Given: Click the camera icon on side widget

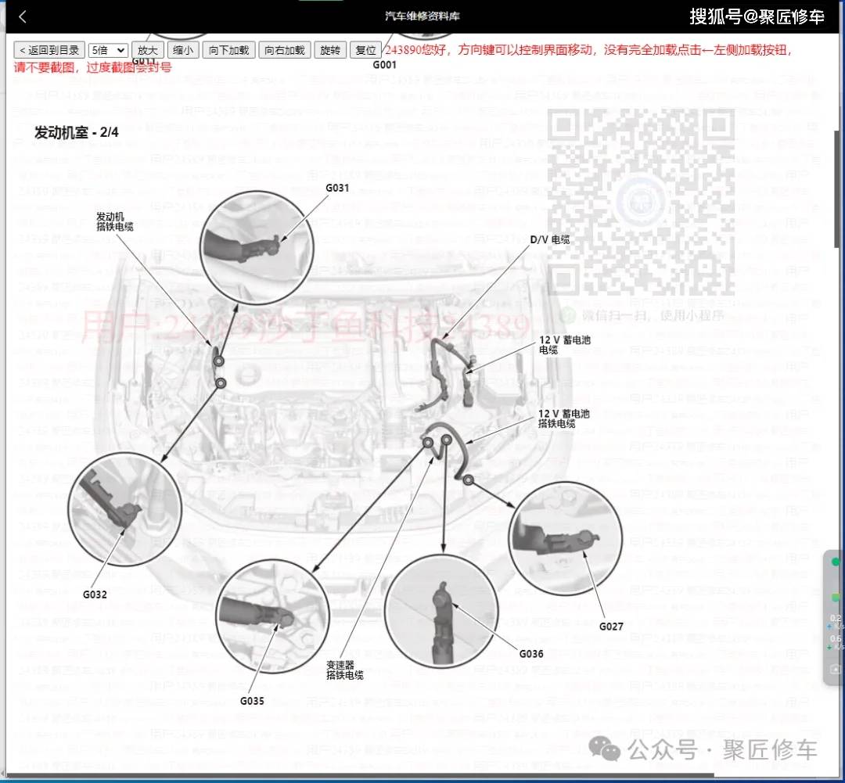Looking at the screenshot, I should click(836, 670).
